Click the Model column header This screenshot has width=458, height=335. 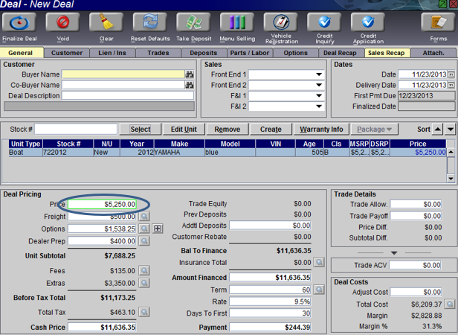click(x=230, y=144)
